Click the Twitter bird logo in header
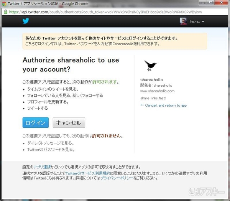This screenshot has width=230, height=201. (x=26, y=21)
